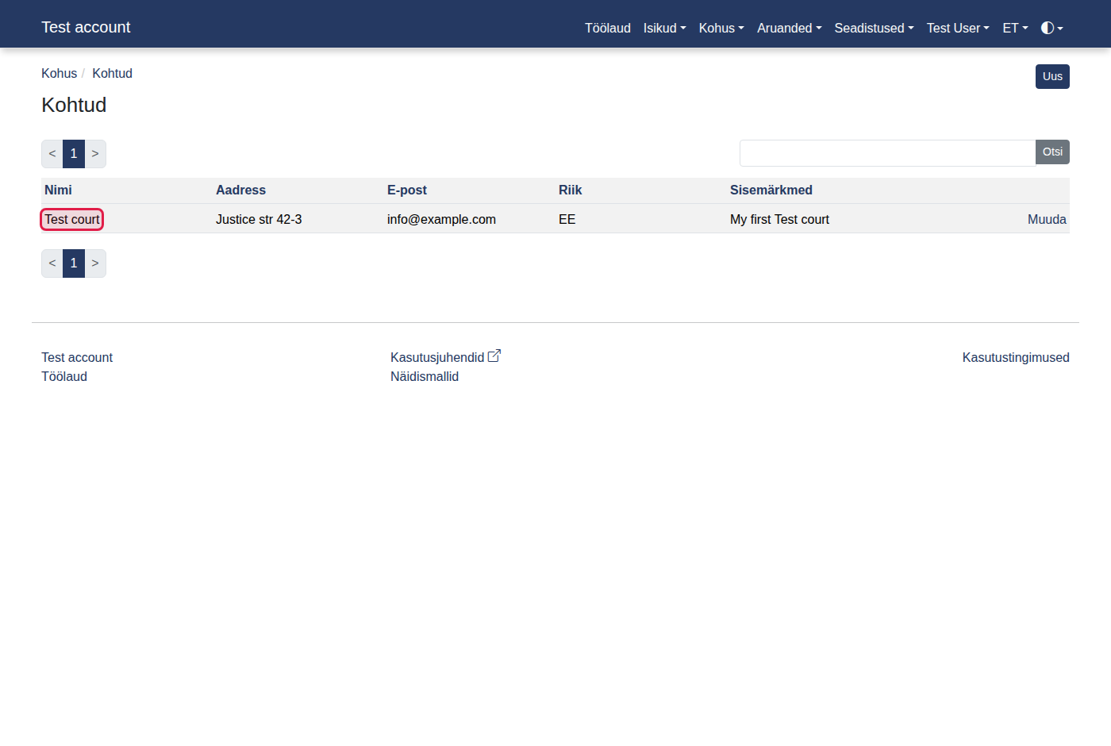The height and width of the screenshot is (746, 1111).
Task: Select page 1 in bottom pagination
Action: pos(74,263)
